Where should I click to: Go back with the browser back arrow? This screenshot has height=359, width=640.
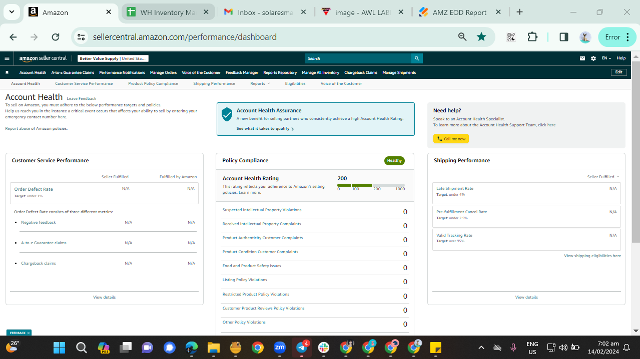click(13, 37)
